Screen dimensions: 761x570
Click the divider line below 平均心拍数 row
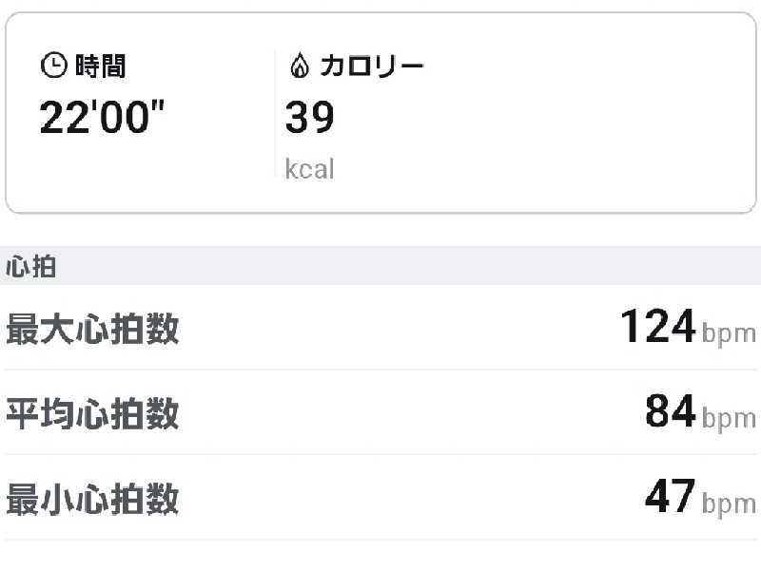point(380,454)
